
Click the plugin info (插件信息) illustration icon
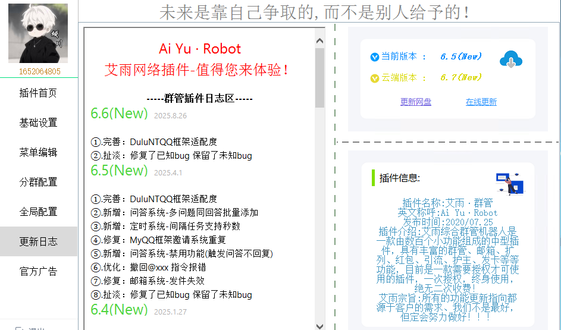(510, 183)
